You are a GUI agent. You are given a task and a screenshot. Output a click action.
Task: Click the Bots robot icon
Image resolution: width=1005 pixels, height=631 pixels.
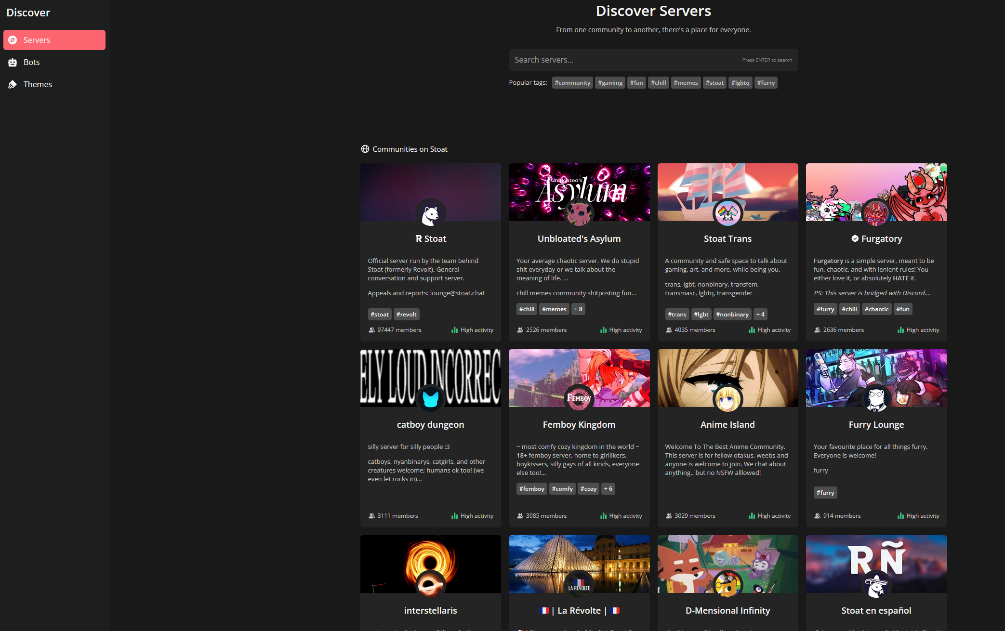[x=13, y=62]
